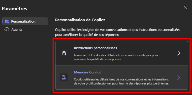
Task: Click the 'Fournissez à Copilot des détails' description
Action: pyautogui.click(x=116, y=57)
